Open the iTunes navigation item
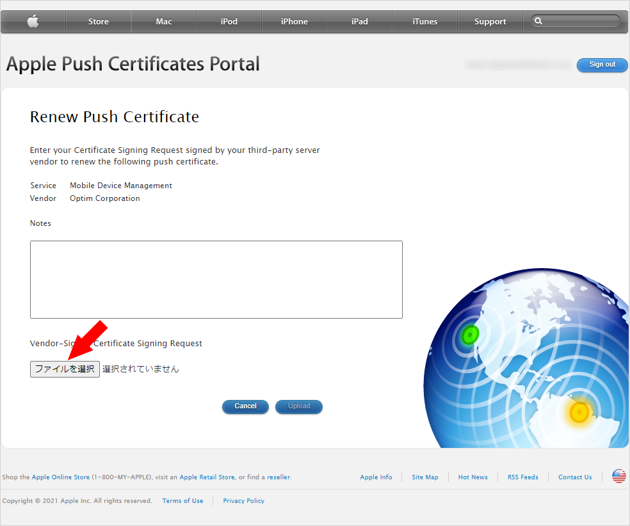Image resolution: width=630 pixels, height=526 pixels. tap(424, 22)
